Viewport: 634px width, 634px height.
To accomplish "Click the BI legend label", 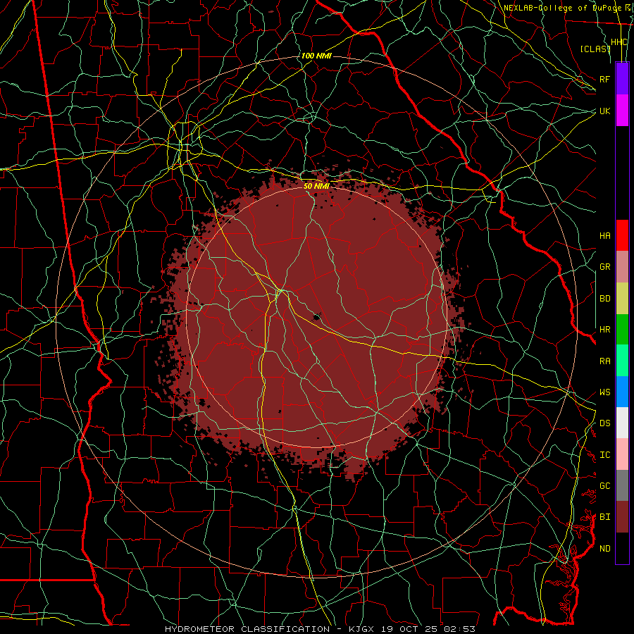I will point(605,517).
